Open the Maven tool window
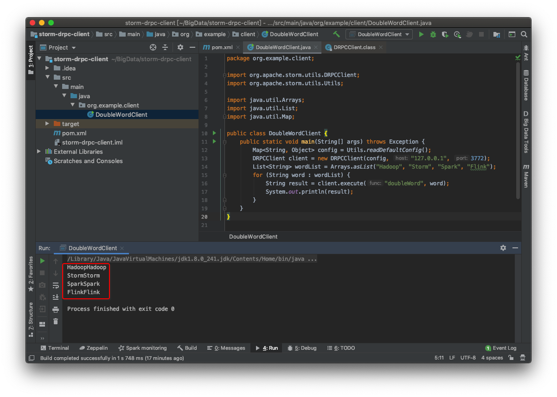Screen dimensions: 557x397 pyautogui.click(x=526, y=175)
